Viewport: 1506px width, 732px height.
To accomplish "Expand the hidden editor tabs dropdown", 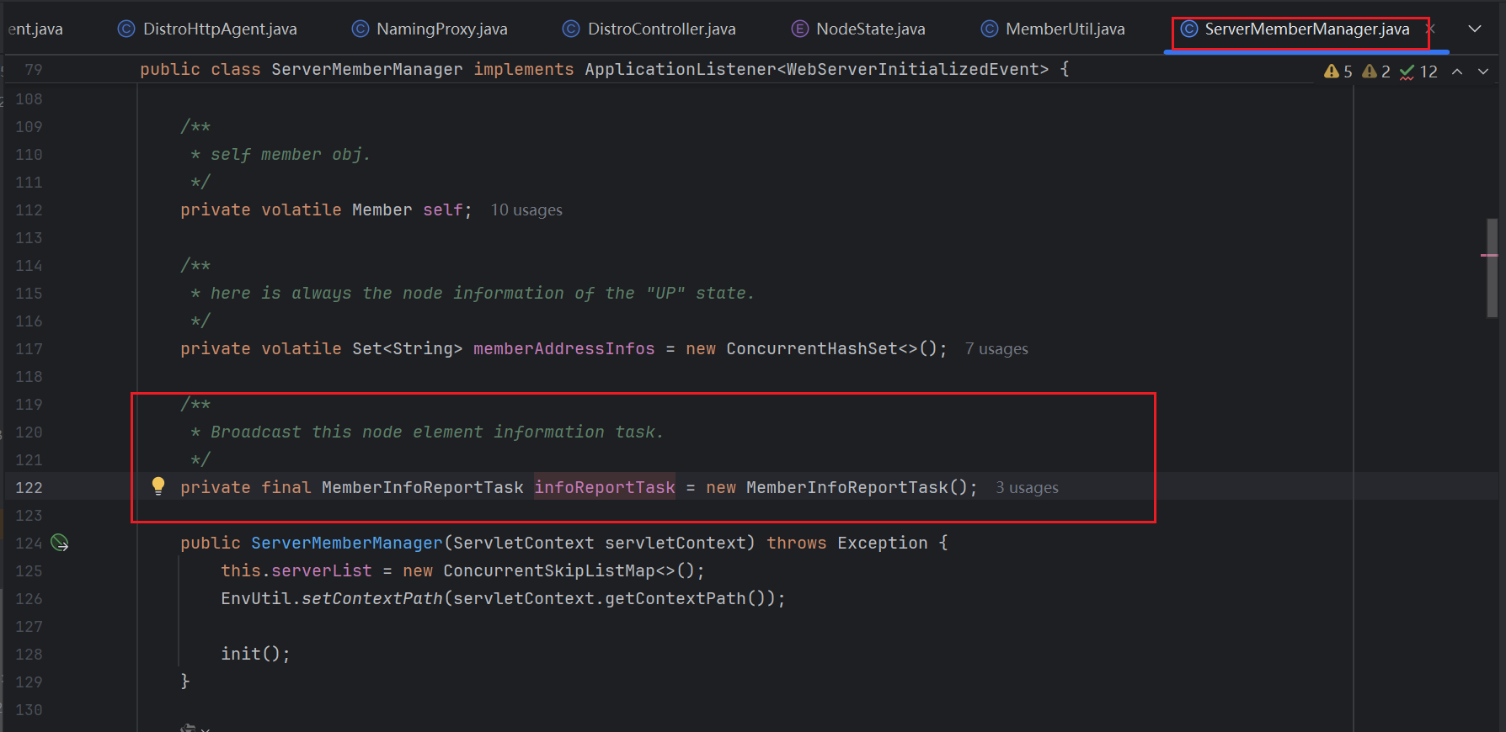I will (x=1475, y=29).
